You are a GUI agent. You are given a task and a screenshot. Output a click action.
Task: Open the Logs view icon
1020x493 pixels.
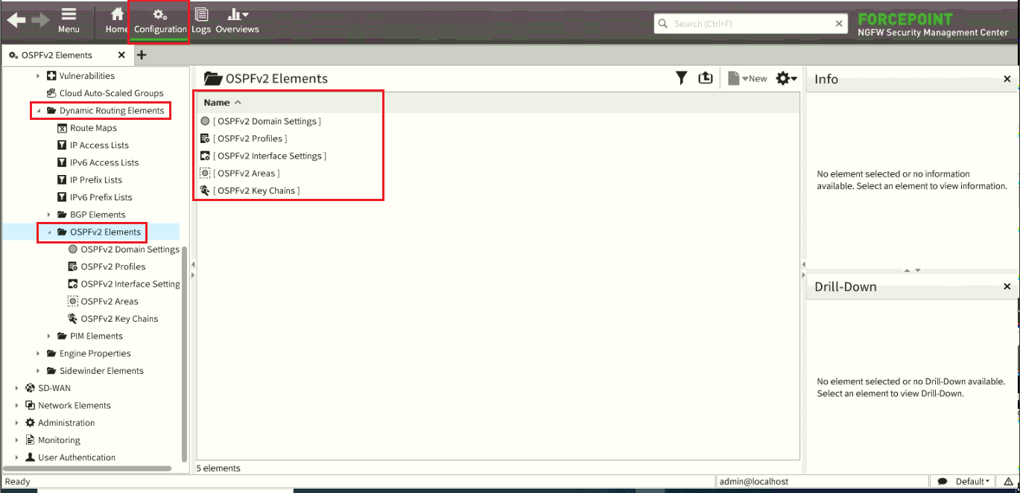coord(201,20)
